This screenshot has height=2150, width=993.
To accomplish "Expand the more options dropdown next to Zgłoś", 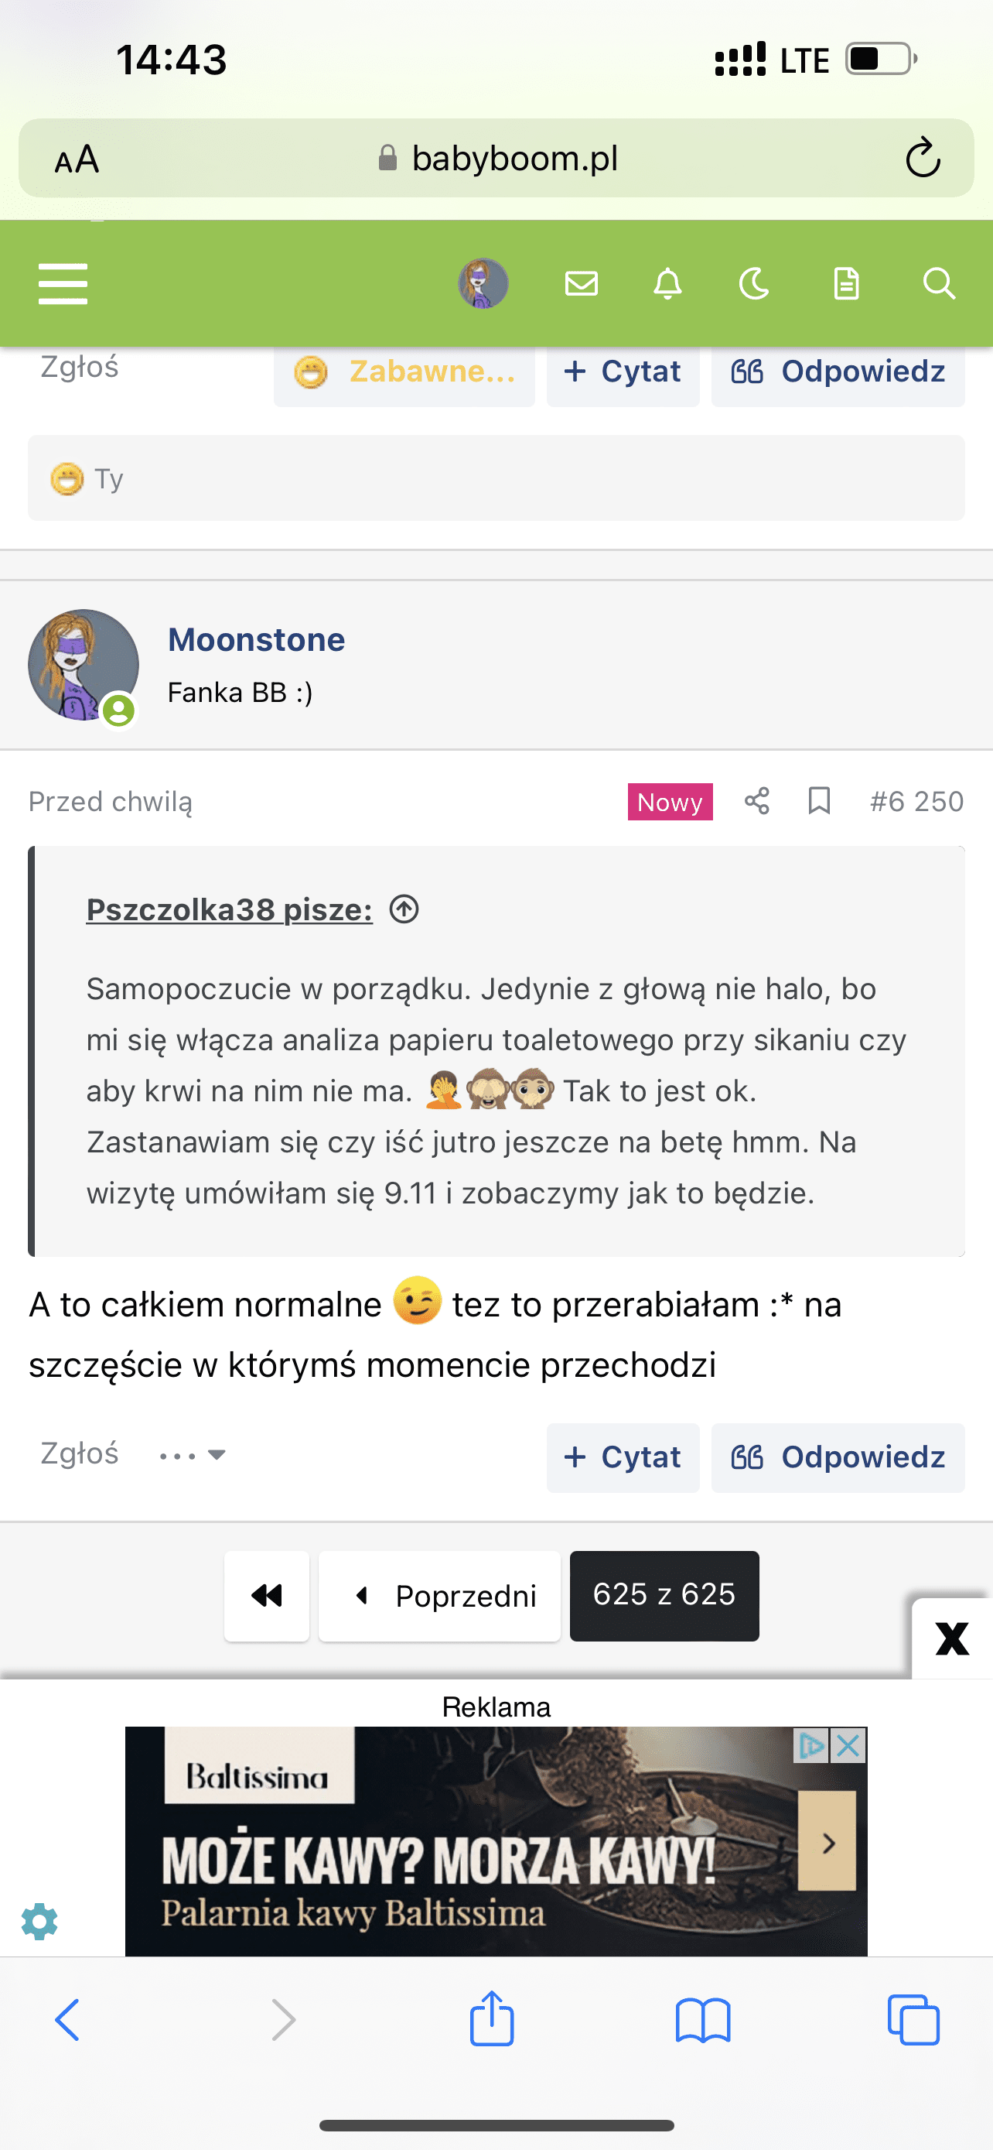I will 193,1456.
